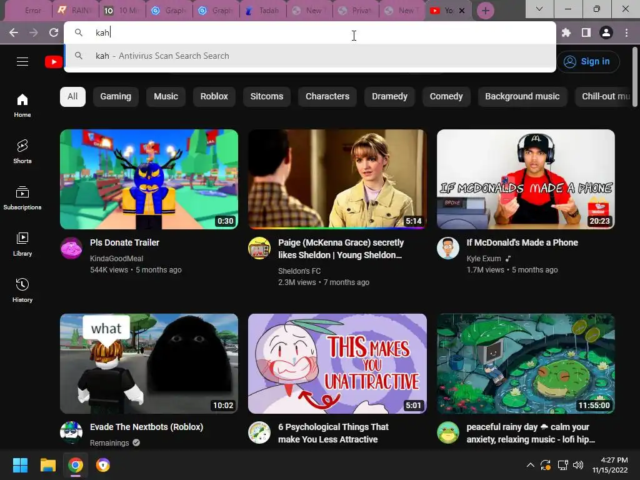
Task: Open the Kyle Exum channel name link
Action: pyautogui.click(x=484, y=259)
